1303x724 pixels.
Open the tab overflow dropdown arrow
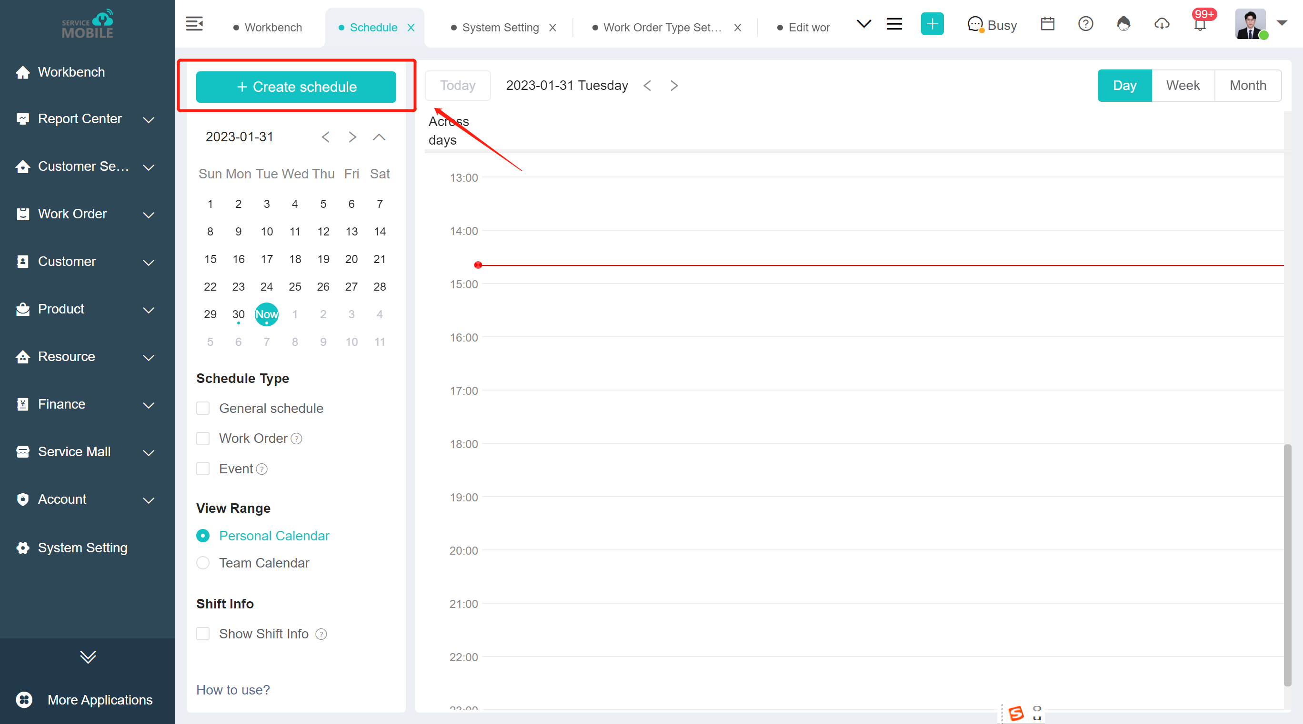(863, 23)
